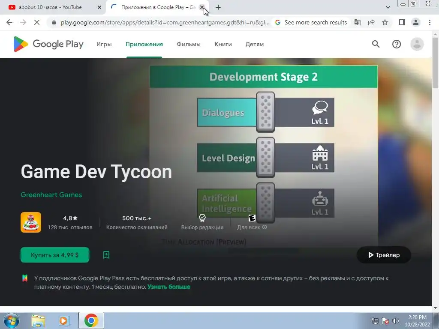Click the Game Dev Tycoon title
Screen dimensions: 439x329
click(96, 171)
